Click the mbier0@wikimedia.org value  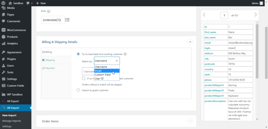click(240, 43)
